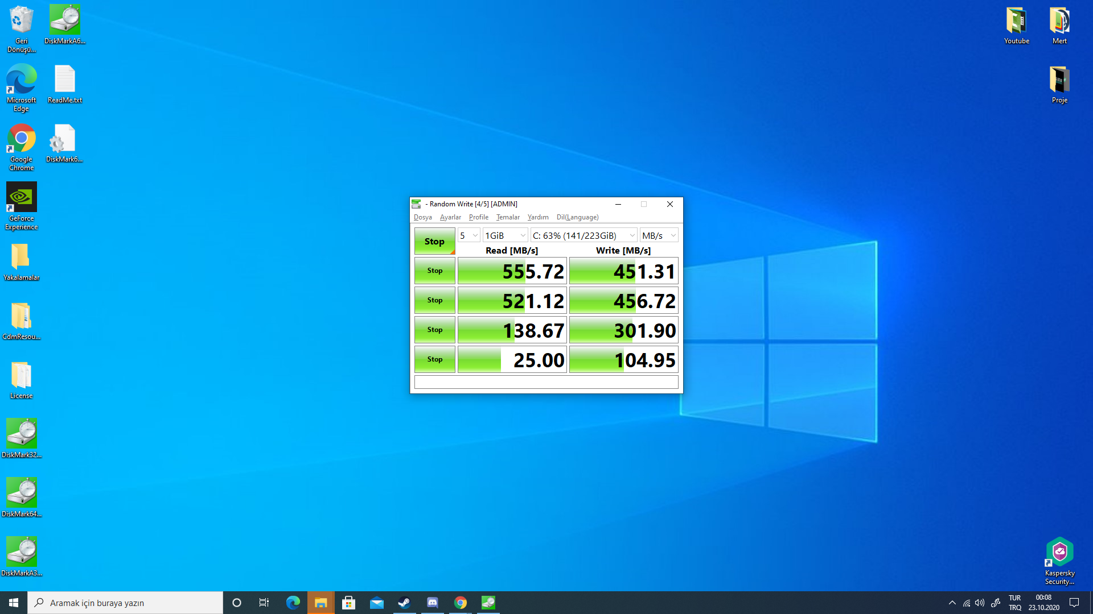Open Edge from the taskbar
1093x614 pixels.
coord(293,603)
